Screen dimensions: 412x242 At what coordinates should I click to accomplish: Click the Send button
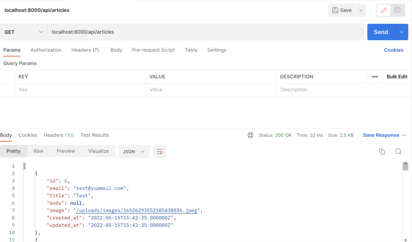tap(381, 32)
